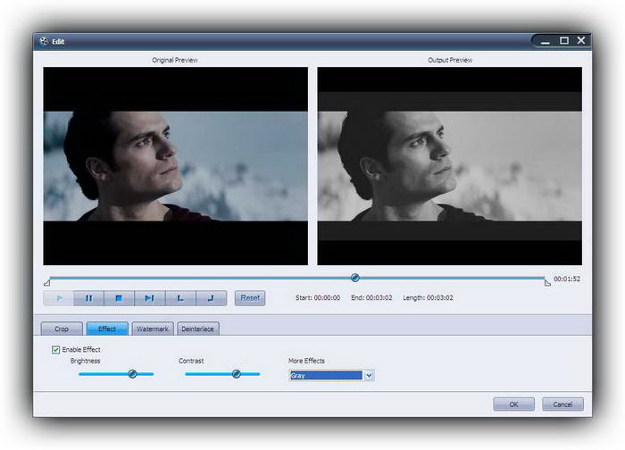Click the right trim handle on timeline

point(546,282)
